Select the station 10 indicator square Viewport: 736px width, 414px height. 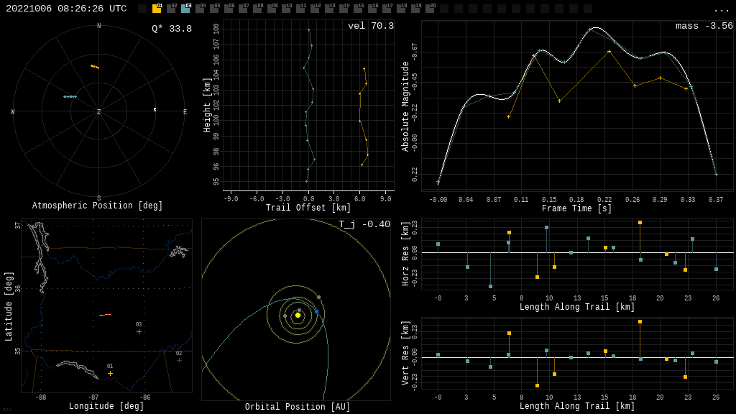[286, 9]
